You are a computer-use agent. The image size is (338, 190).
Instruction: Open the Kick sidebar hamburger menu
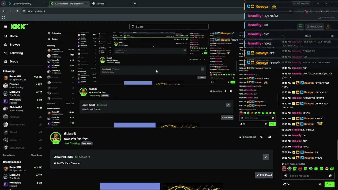(6, 27)
